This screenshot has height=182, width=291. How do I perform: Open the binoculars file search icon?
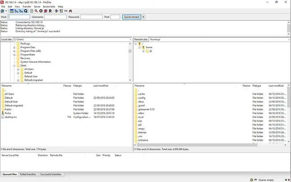click(71, 11)
